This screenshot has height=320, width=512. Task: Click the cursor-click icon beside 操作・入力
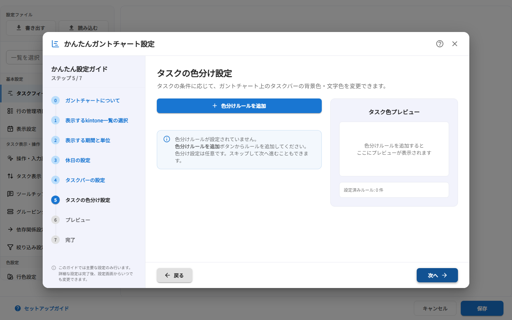[x=10, y=158]
